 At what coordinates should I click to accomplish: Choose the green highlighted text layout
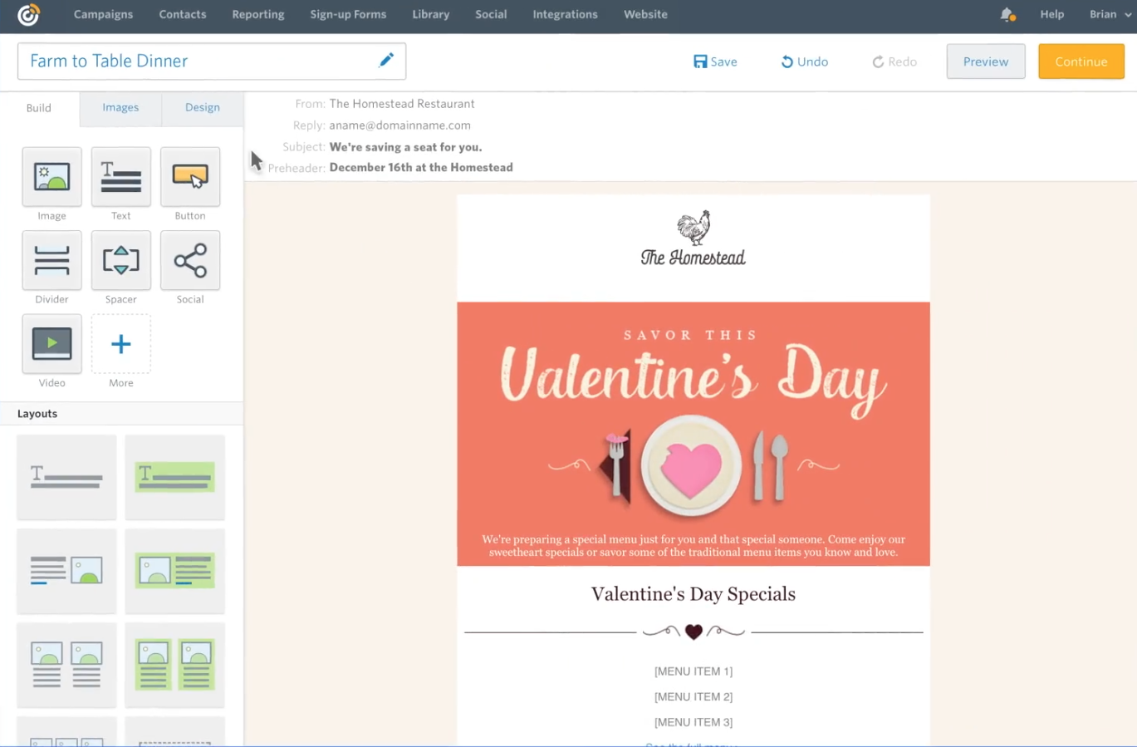point(174,478)
